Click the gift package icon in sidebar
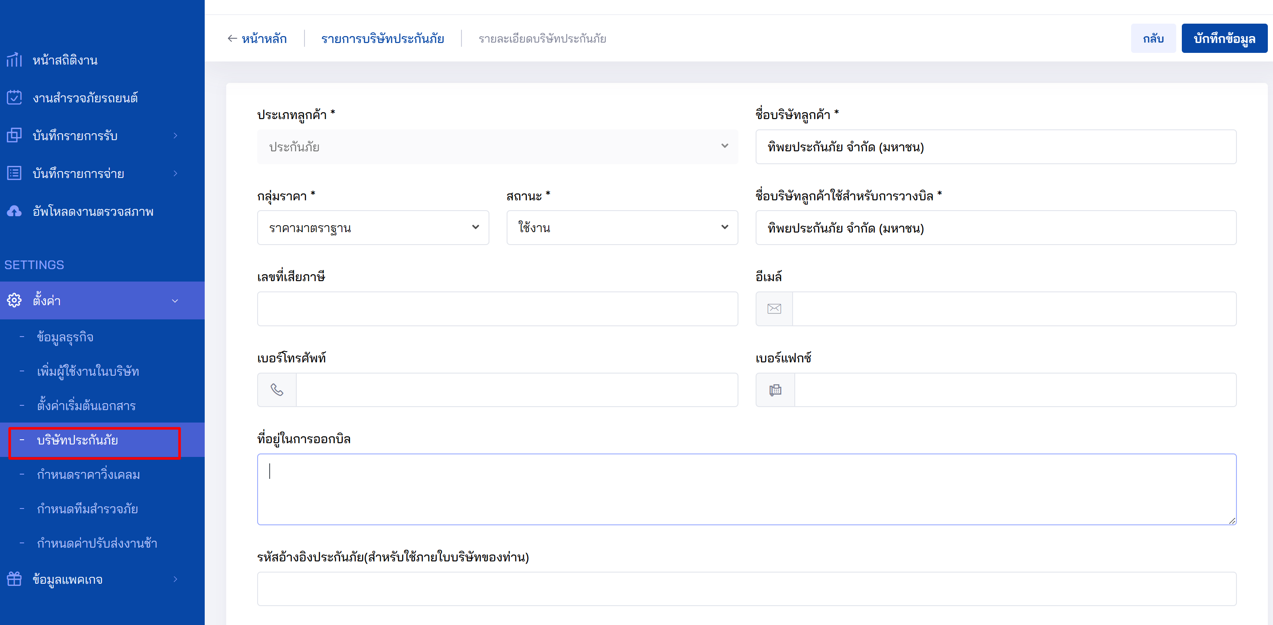 (14, 579)
